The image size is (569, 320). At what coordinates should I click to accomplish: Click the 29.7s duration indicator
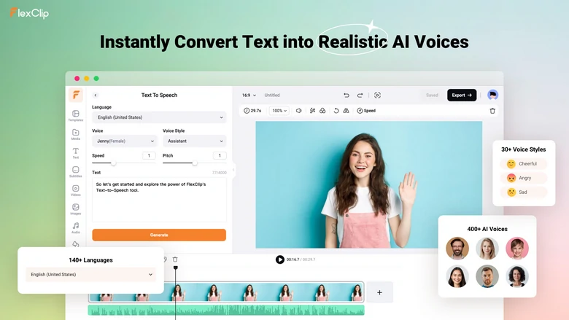point(252,111)
